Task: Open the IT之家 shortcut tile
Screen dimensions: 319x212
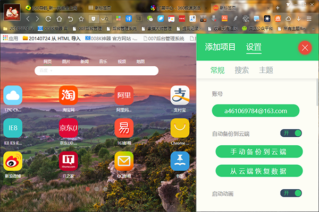Action: click(x=69, y=161)
